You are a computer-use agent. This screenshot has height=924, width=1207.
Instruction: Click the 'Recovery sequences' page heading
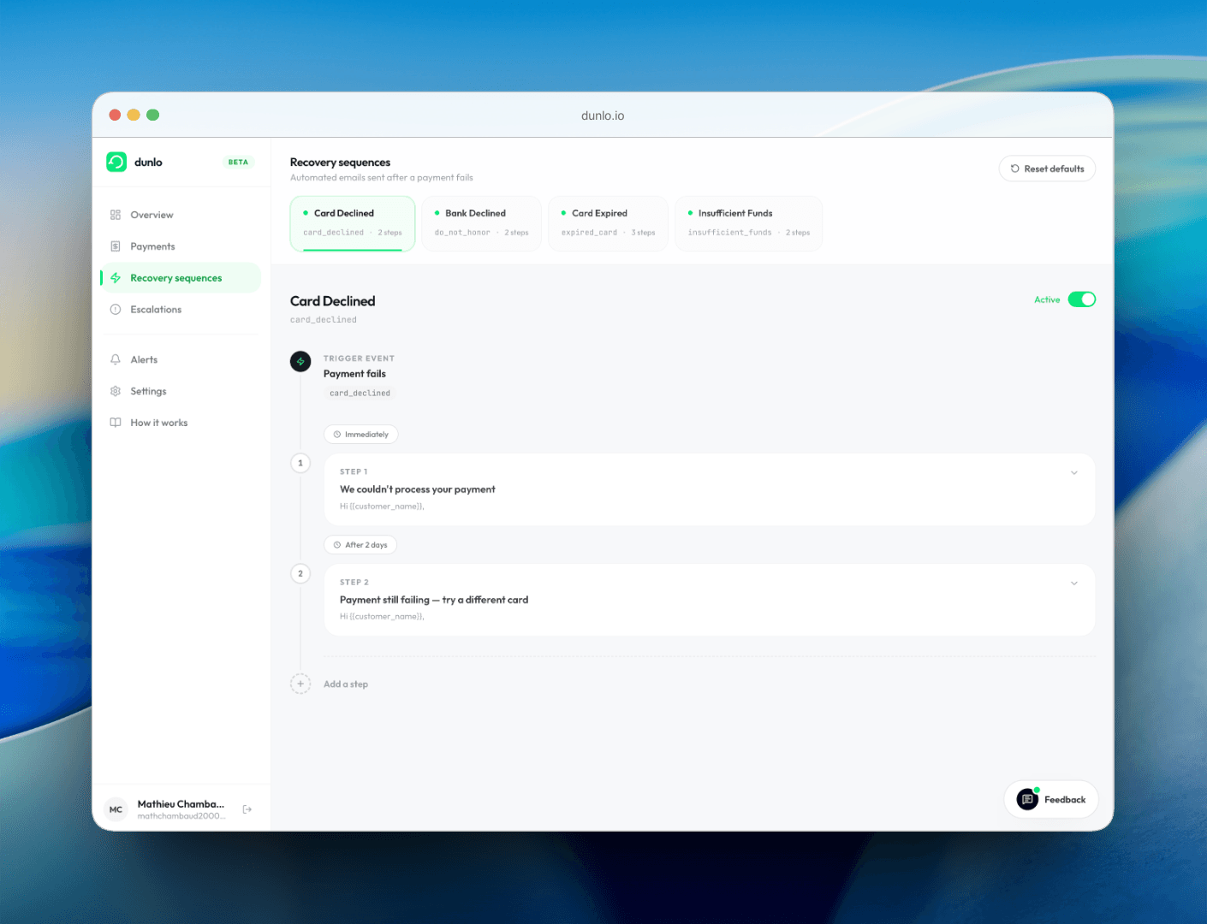[340, 163]
